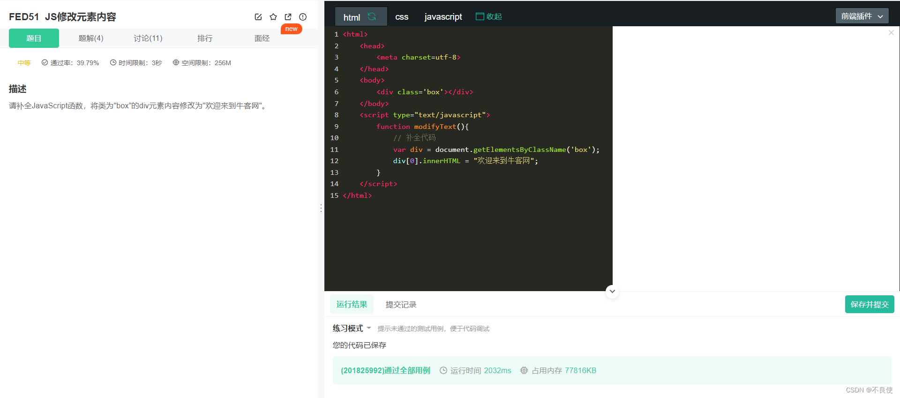Click the memory limit chip icon

pos(176,62)
